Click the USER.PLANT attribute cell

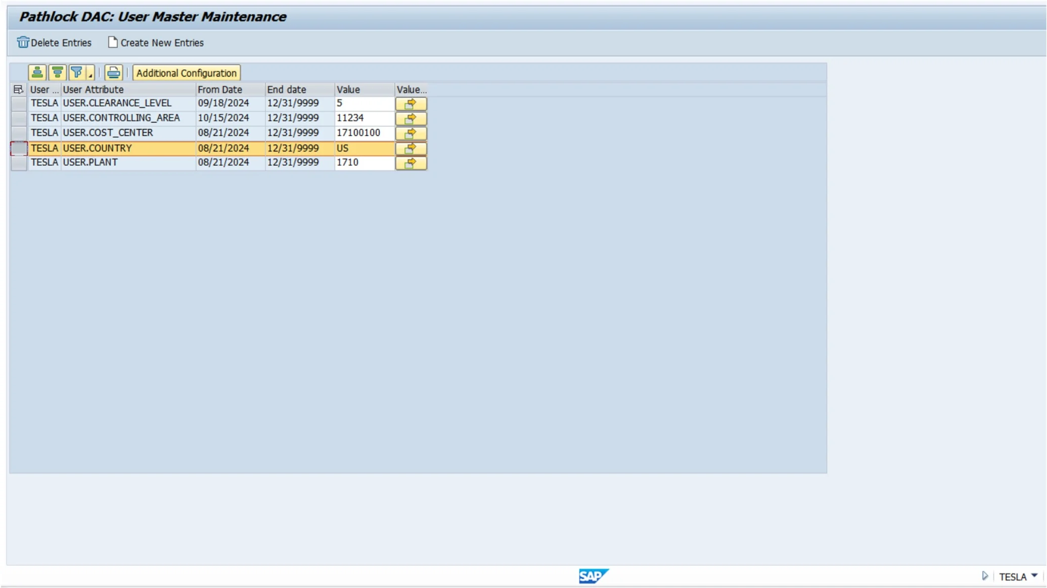pyautogui.click(x=128, y=162)
